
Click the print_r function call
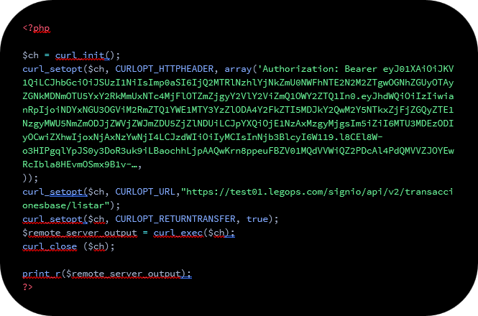click(42, 274)
